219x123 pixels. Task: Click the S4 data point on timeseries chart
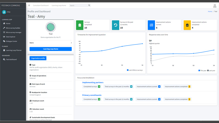click(x=143, y=44)
